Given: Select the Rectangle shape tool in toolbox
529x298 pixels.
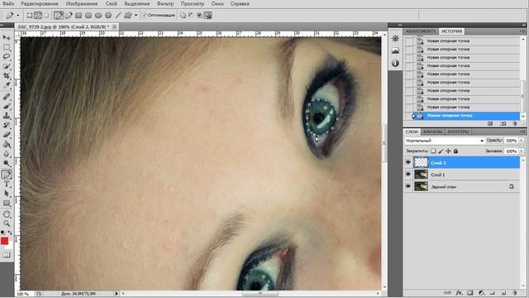Looking at the screenshot, I should pyautogui.click(x=7, y=203).
